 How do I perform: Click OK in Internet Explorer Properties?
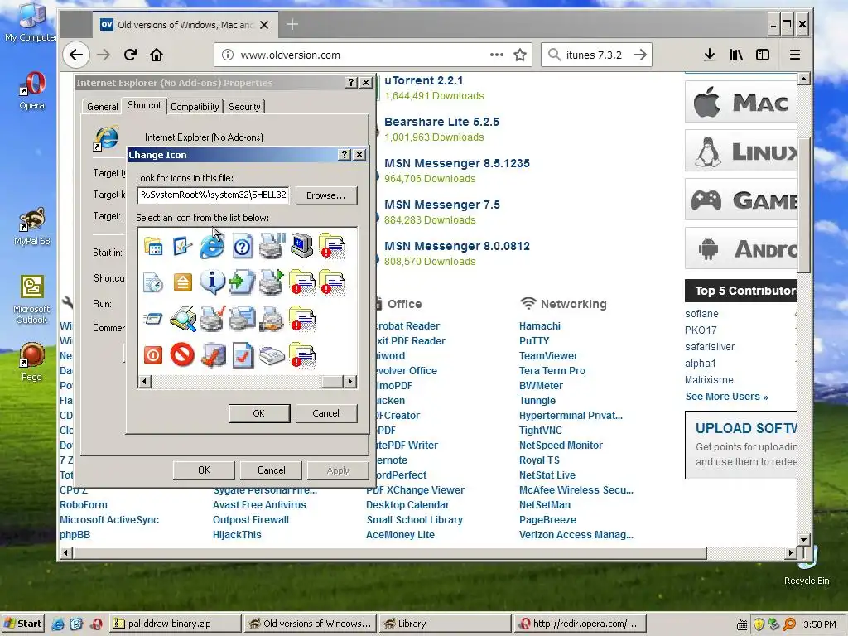pyautogui.click(x=204, y=470)
